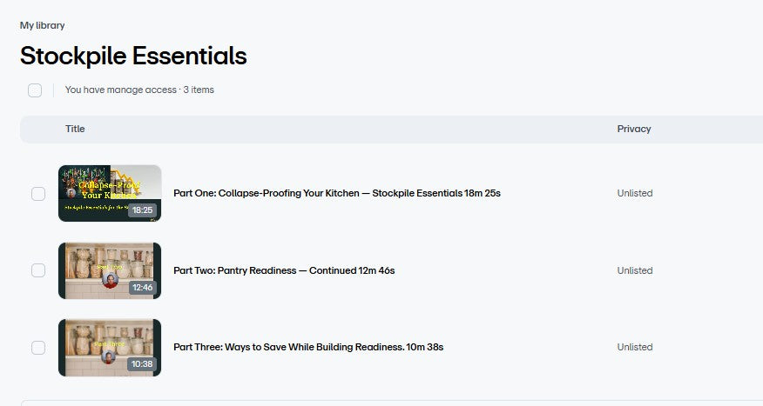Click the 18:25 duration badge

point(143,210)
